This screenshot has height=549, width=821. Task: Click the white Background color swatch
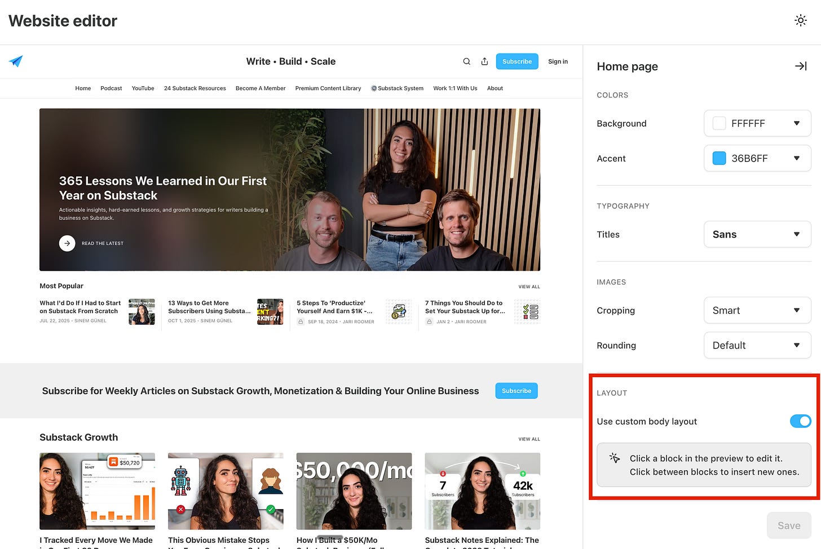point(719,123)
